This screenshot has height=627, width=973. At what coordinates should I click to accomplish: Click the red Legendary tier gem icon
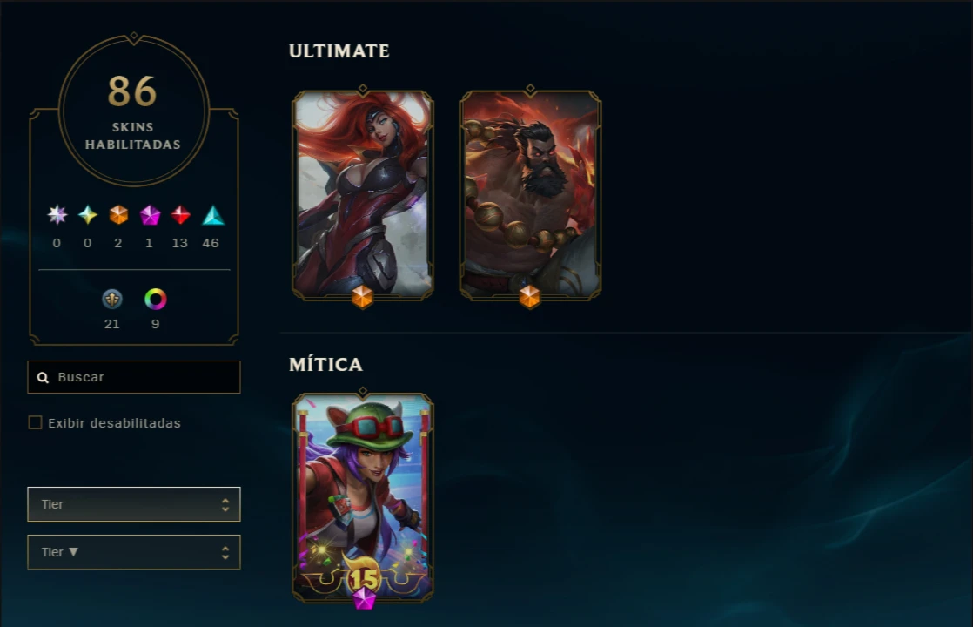click(x=180, y=215)
